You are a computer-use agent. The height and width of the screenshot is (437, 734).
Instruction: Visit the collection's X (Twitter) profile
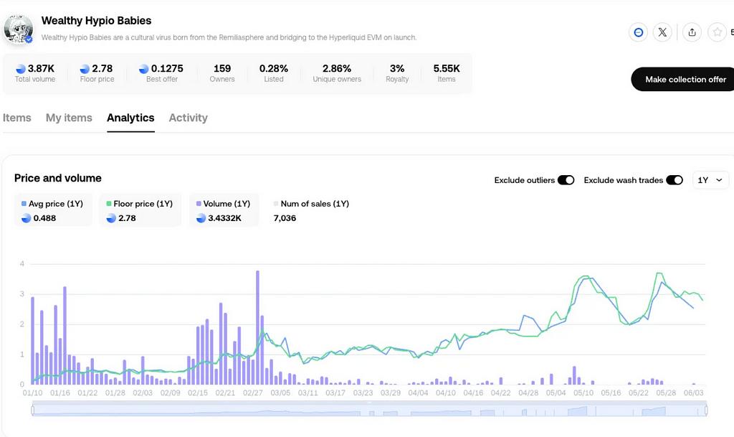(x=662, y=32)
